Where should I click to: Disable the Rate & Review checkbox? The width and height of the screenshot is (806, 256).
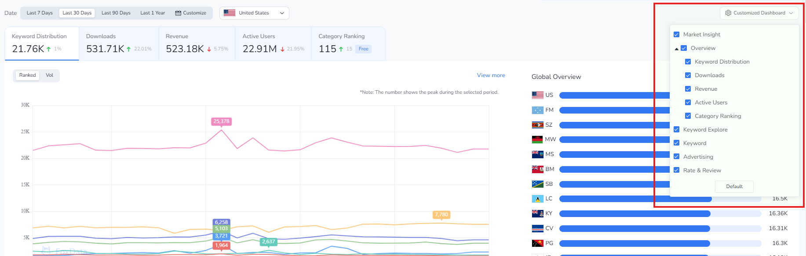[676, 171]
